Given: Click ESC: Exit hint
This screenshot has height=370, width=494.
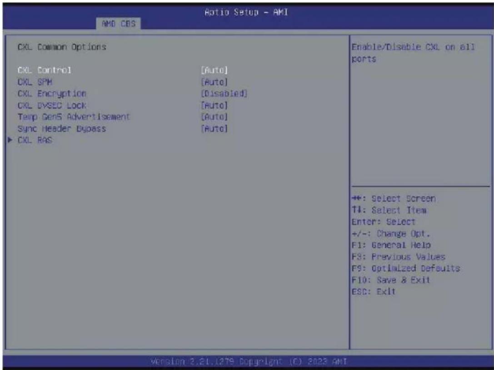Looking at the screenshot, I should click(x=373, y=291).
